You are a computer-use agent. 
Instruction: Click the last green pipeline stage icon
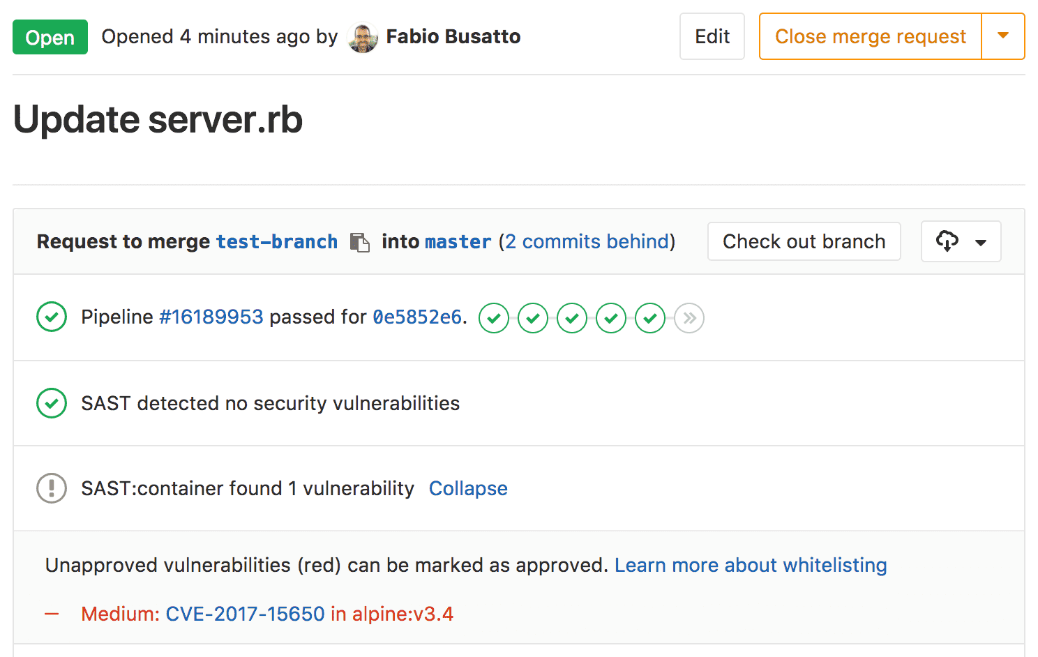(x=650, y=318)
